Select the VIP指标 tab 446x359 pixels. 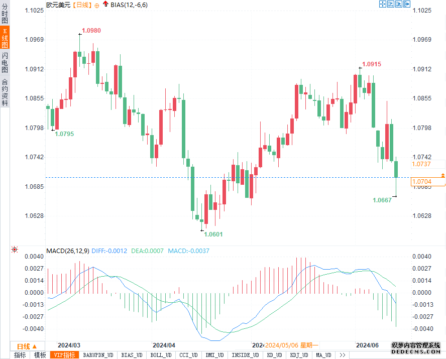[x=65, y=355]
